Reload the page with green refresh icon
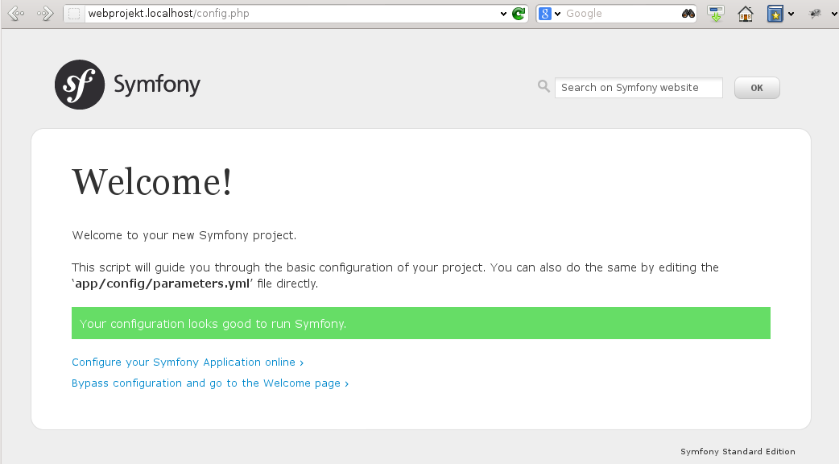 click(x=518, y=14)
